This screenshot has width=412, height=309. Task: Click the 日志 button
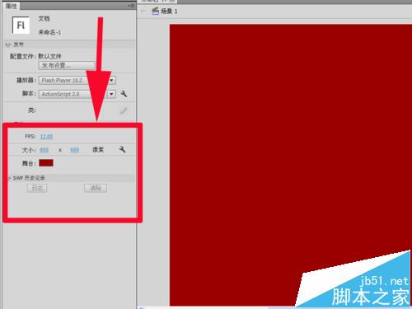click(x=37, y=188)
